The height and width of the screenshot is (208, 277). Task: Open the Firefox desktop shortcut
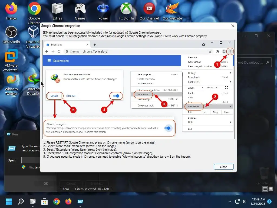(11, 11)
